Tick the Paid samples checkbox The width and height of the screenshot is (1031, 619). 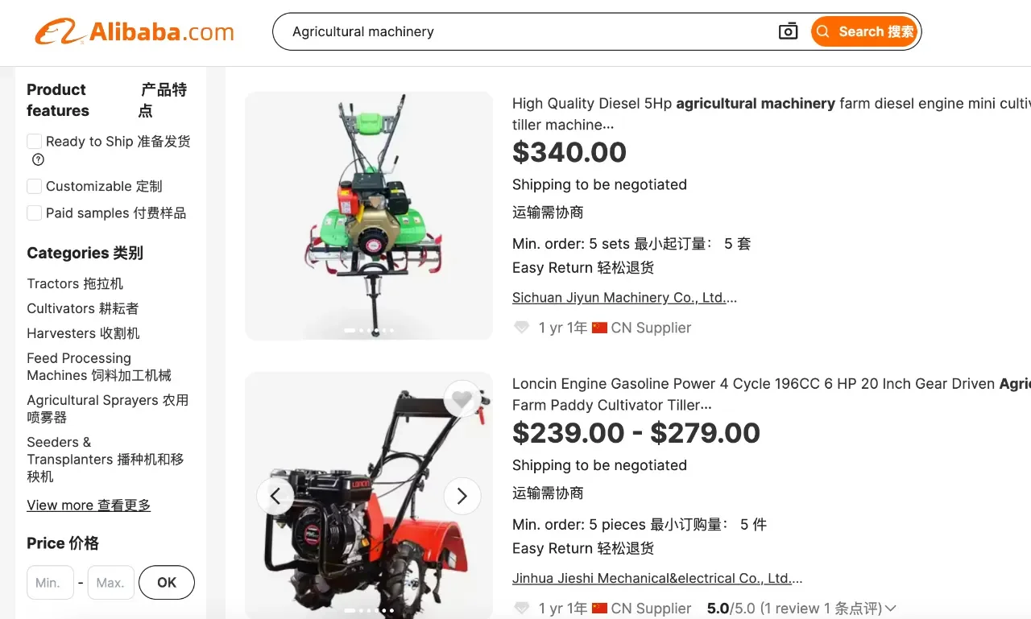click(x=34, y=213)
